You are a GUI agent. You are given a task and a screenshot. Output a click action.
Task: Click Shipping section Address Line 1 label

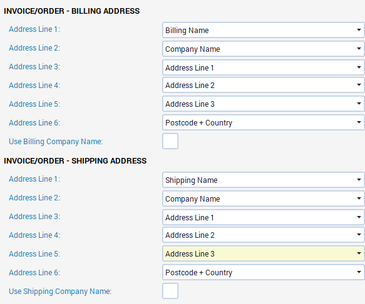tap(34, 179)
